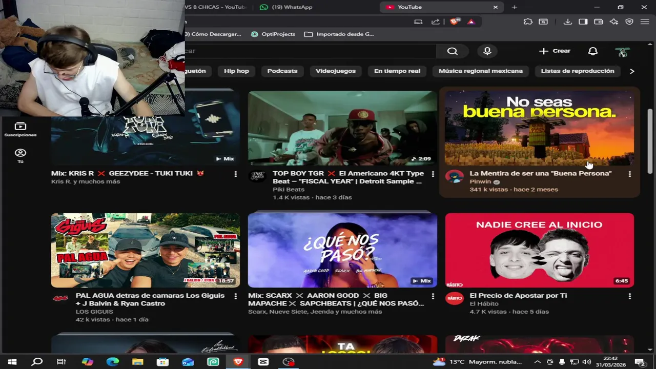This screenshot has width=656, height=369.
Task: Start voice search with microphone icon
Action: pyautogui.click(x=487, y=51)
